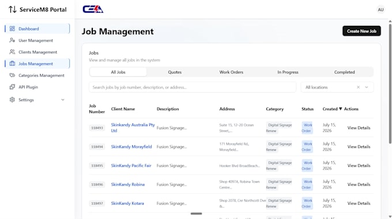Open the AU user avatar menu
This screenshot has height=219, width=392.
tap(380, 9)
